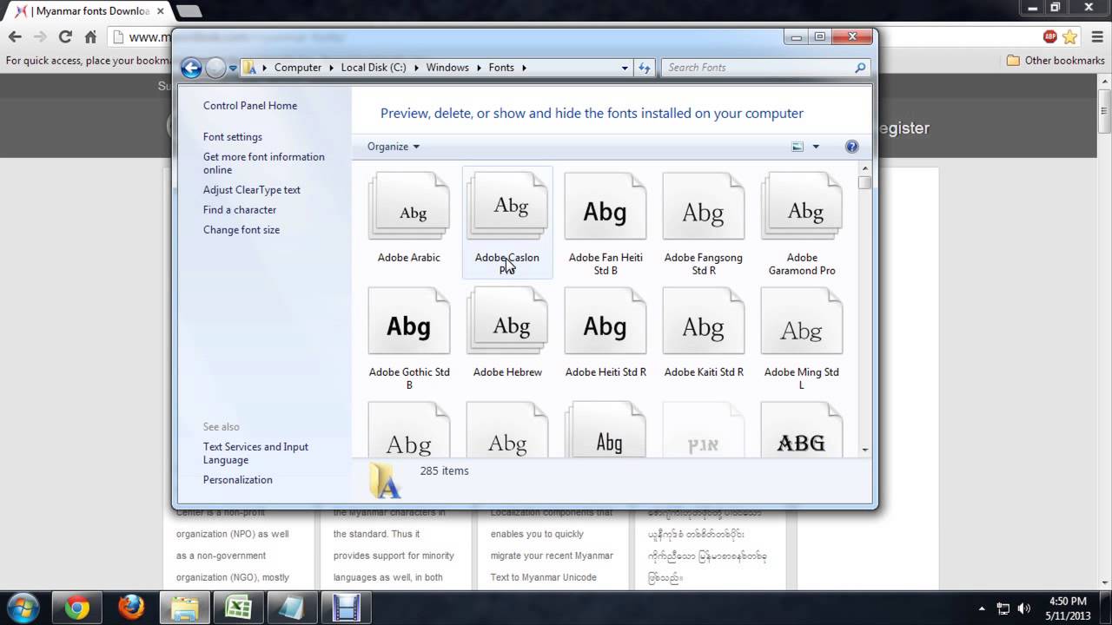Open the recent pages dropdown arrow
Viewport: 1112px width, 625px height.
[233, 68]
